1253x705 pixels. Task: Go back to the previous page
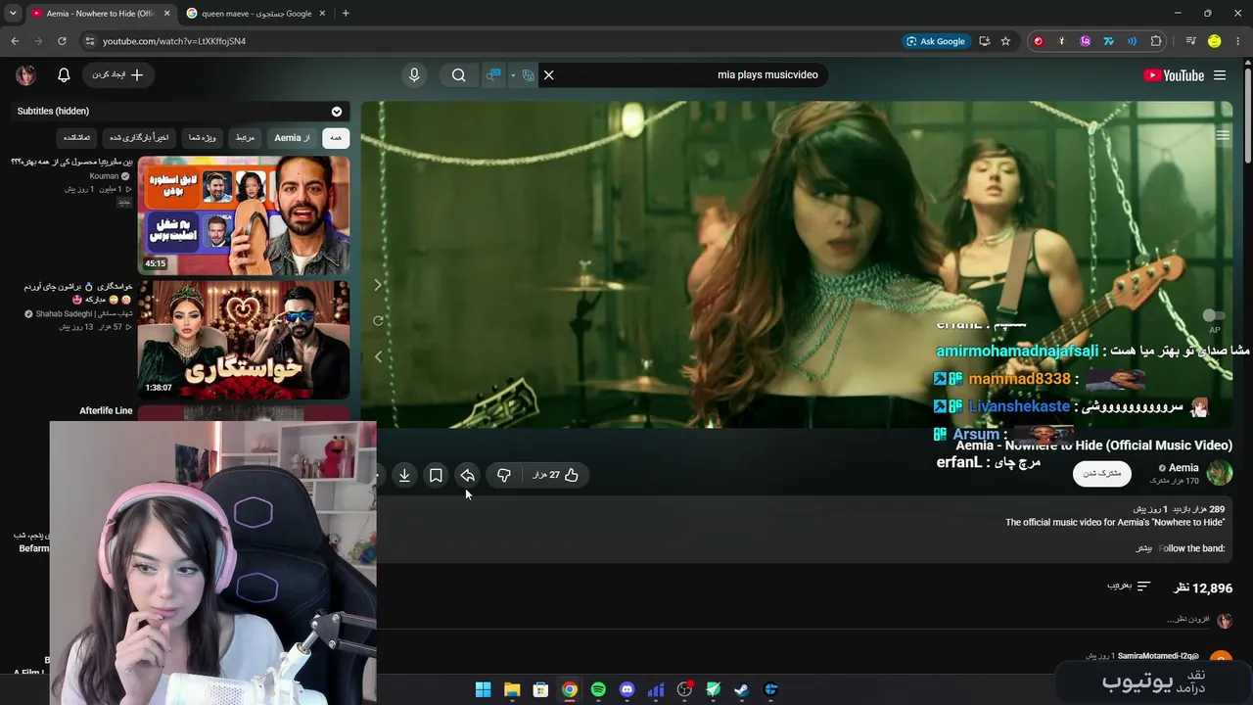pos(15,41)
